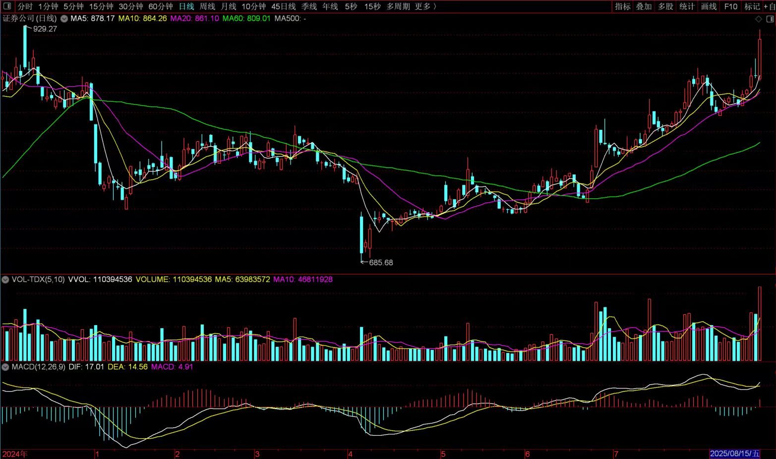This screenshot has width=776, height=459.
Task: Switch to 分时 chart tab
Action: pos(25,6)
